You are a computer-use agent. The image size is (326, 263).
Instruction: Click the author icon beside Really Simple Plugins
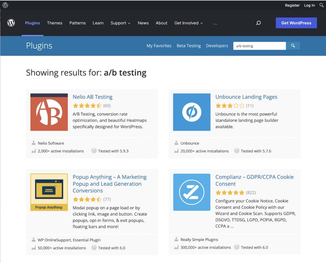coord(176,239)
